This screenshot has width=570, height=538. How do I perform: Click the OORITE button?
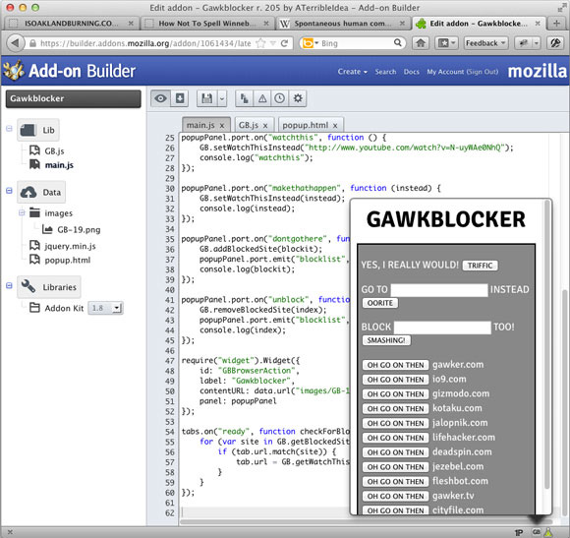380,303
